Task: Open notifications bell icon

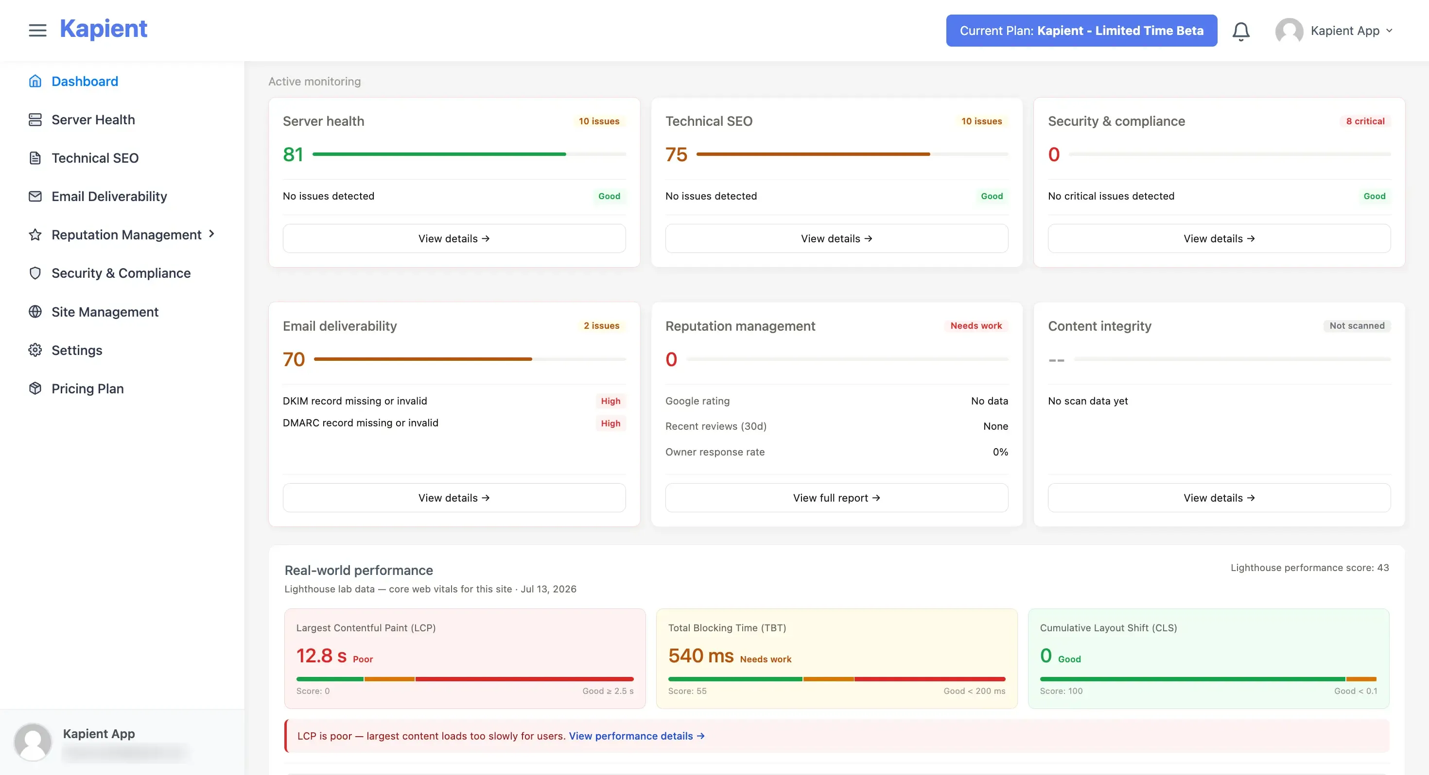Action: tap(1241, 31)
